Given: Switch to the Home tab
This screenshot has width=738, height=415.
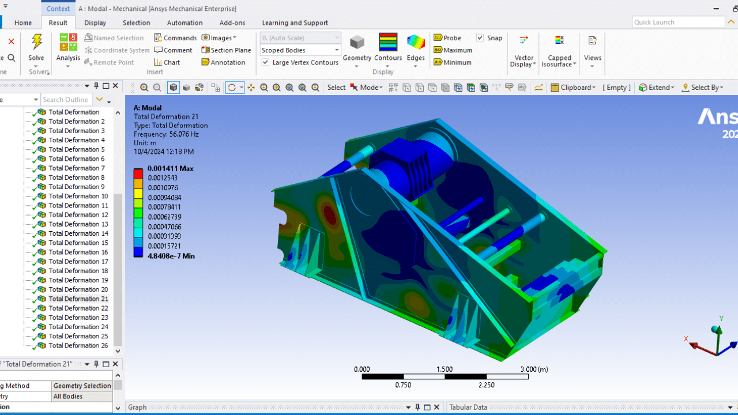Looking at the screenshot, I should click(x=23, y=23).
